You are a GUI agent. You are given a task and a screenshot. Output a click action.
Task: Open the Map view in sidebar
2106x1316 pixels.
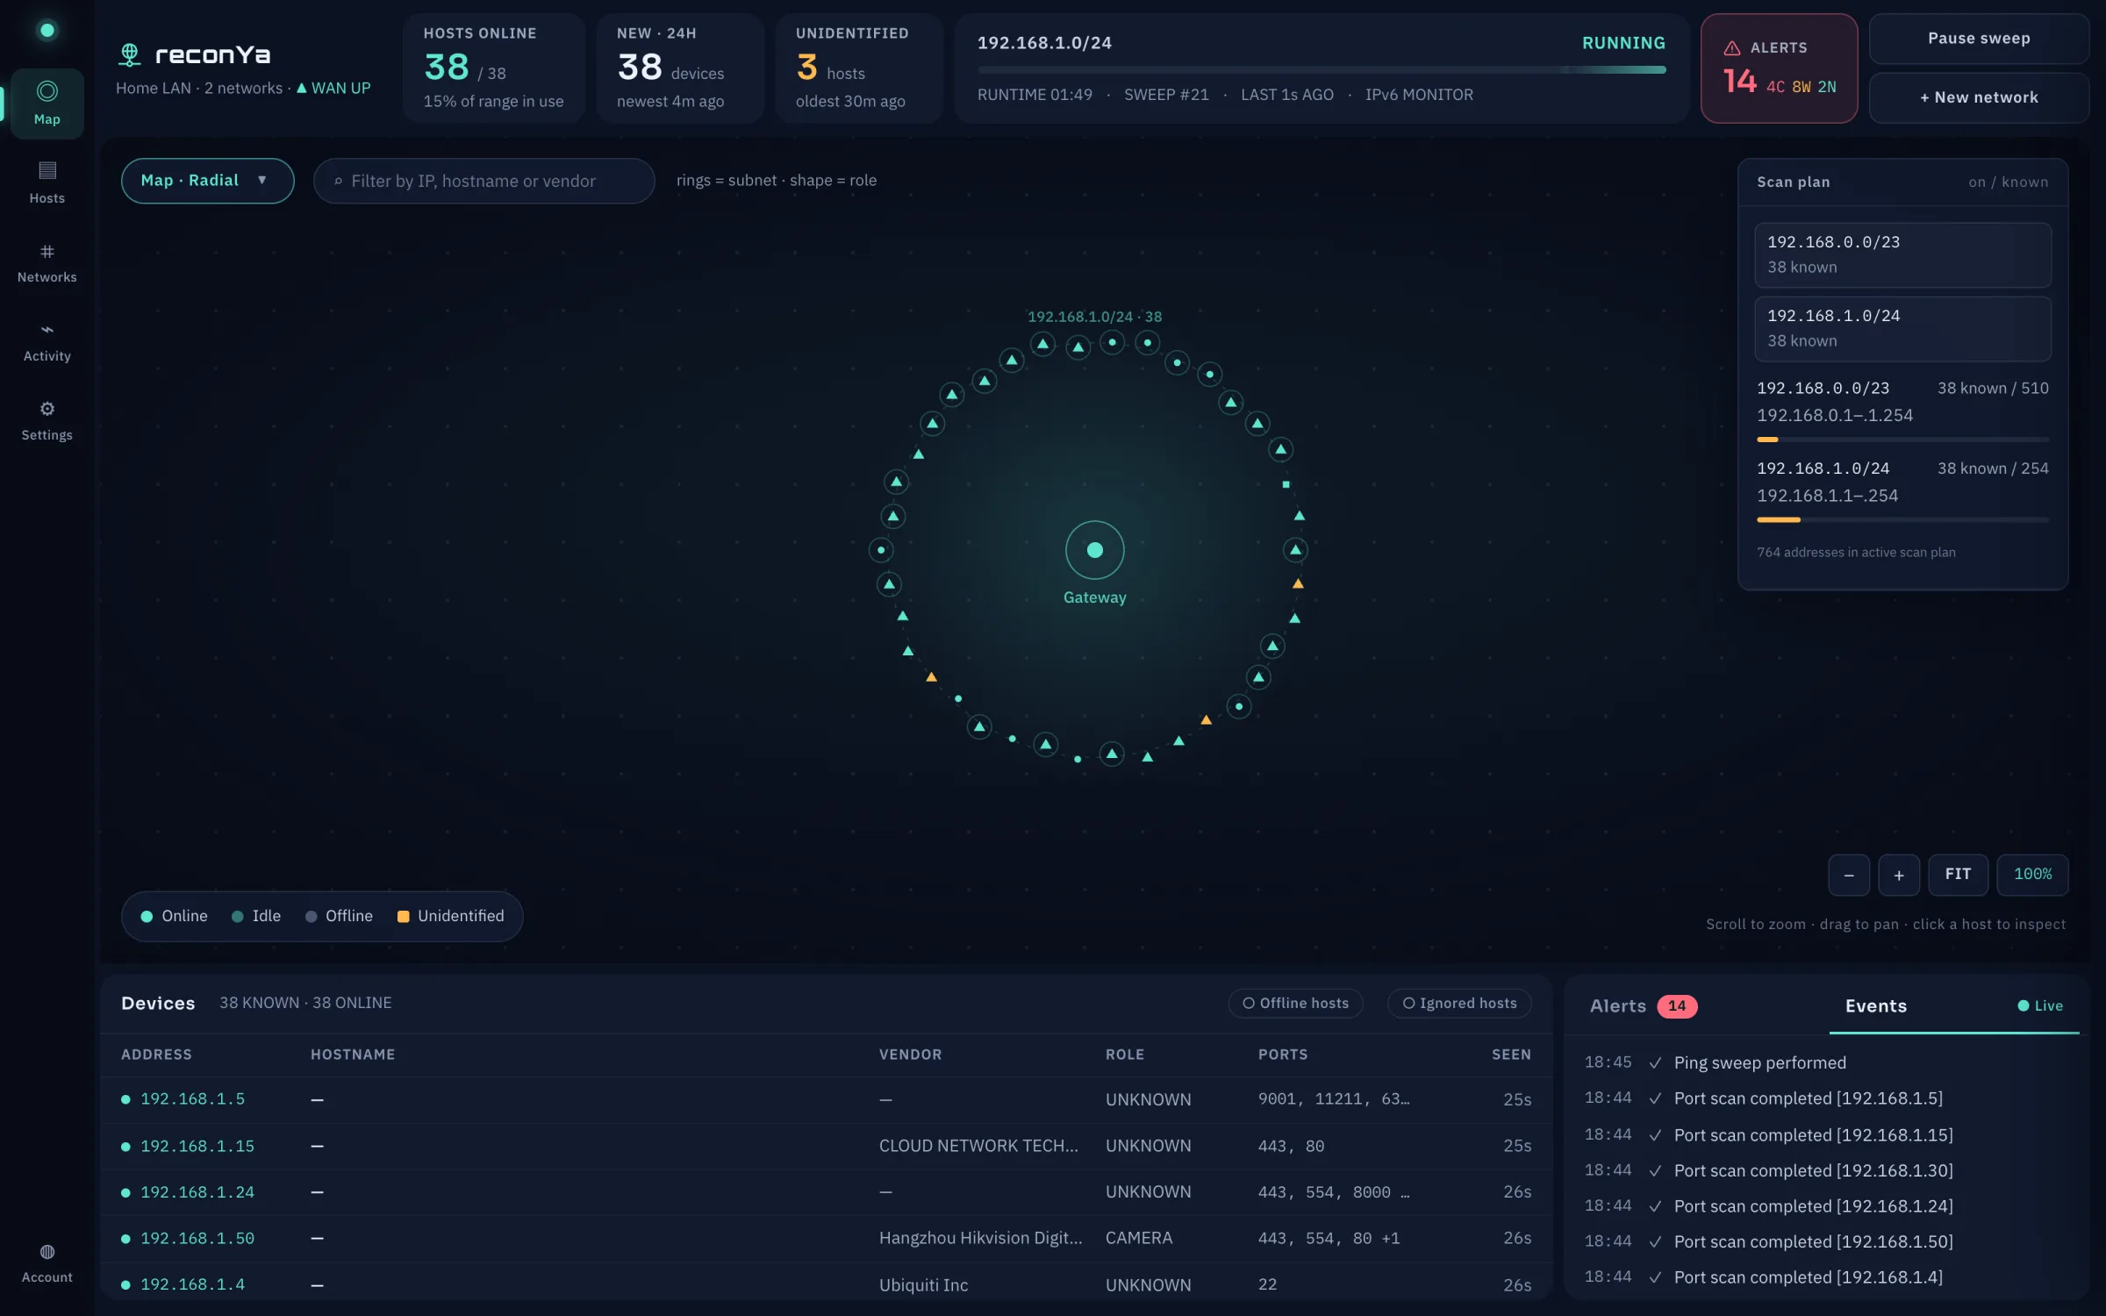47,104
